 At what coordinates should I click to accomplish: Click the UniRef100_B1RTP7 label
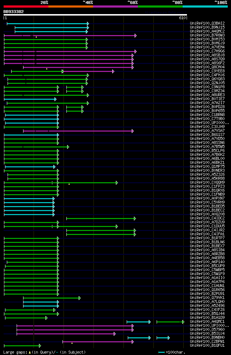click(x=207, y=238)
